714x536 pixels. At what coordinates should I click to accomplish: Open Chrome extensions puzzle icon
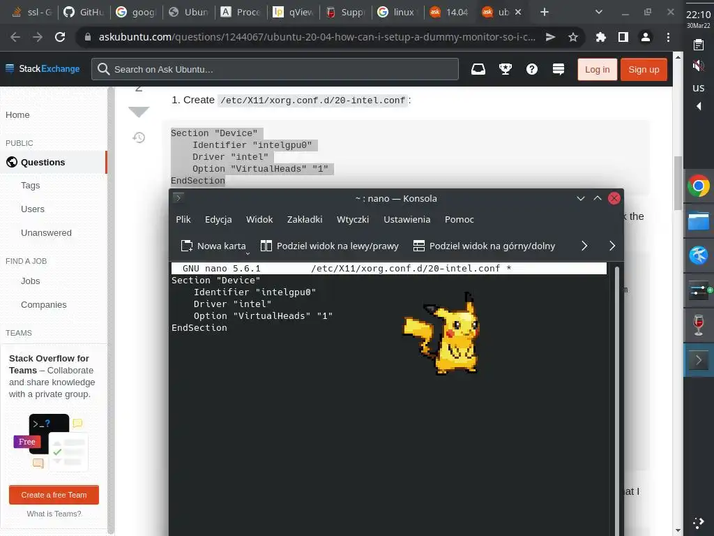point(600,37)
